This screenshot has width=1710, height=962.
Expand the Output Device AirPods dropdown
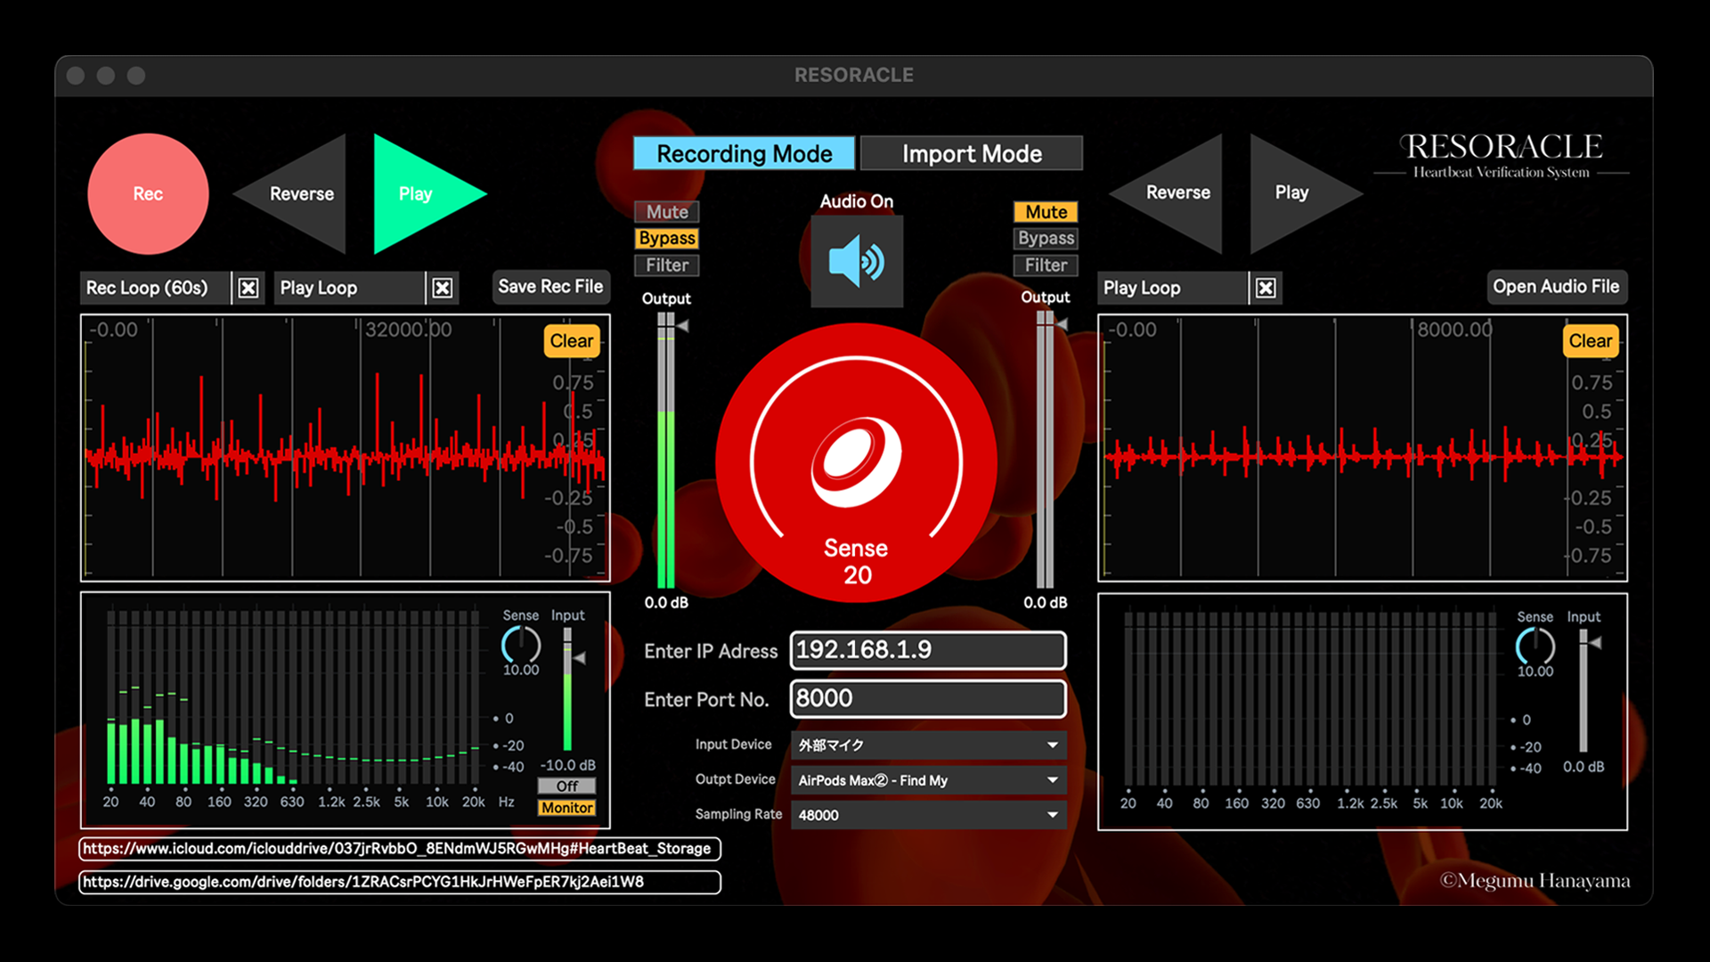pyautogui.click(x=928, y=780)
